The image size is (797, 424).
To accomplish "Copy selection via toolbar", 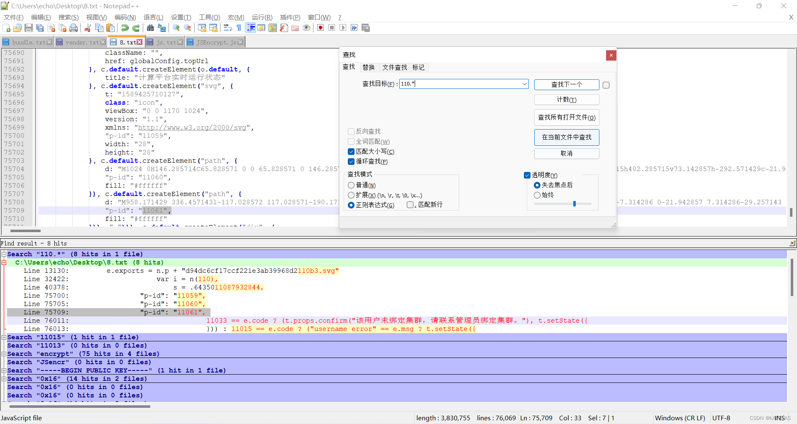I will point(99,28).
